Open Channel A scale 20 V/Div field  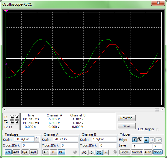coord(66,139)
